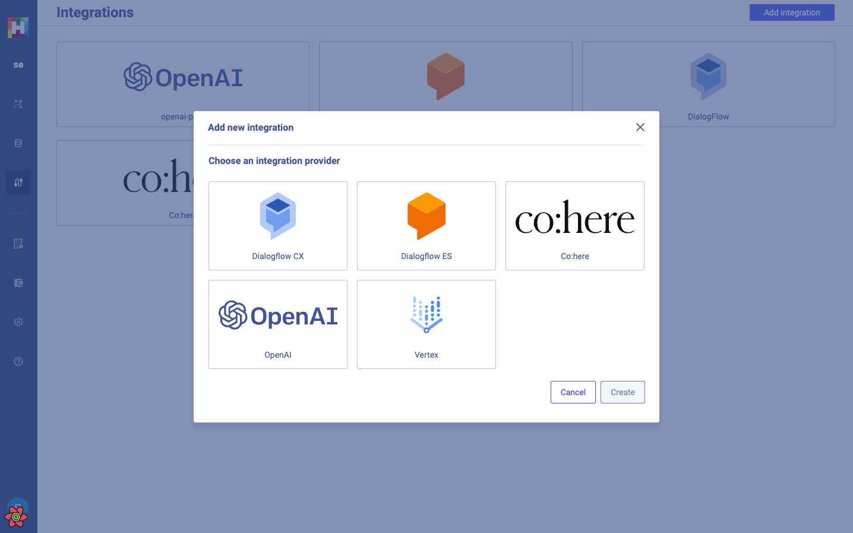853x533 pixels.
Task: Open the database icon in sidebar
Action: tap(18, 143)
